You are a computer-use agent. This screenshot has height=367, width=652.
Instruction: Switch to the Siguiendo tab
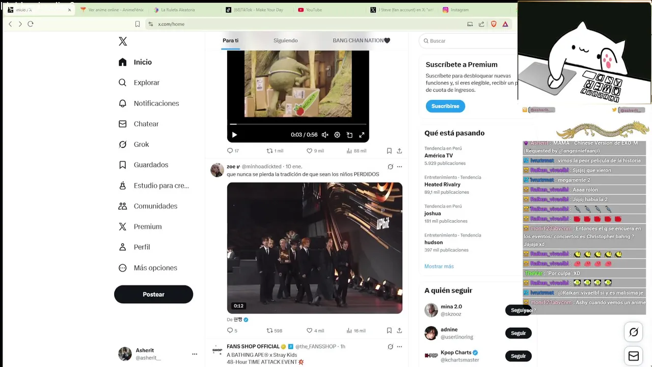coord(285,41)
